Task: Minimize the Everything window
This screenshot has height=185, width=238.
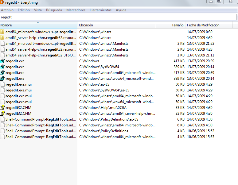Action: coord(211,2)
